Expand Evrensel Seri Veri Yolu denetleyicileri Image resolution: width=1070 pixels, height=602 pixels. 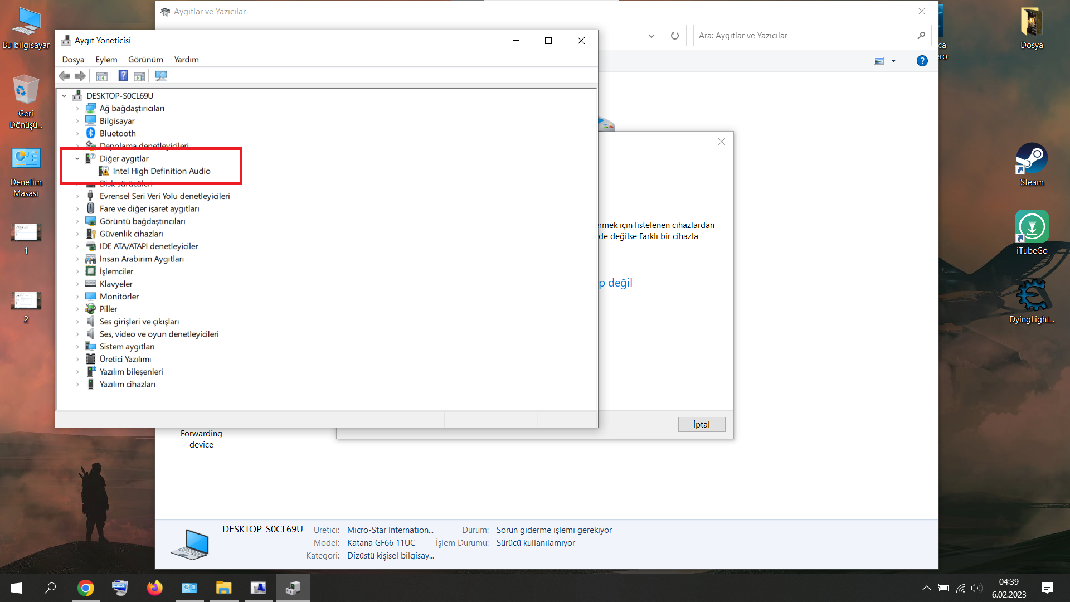pyautogui.click(x=77, y=196)
